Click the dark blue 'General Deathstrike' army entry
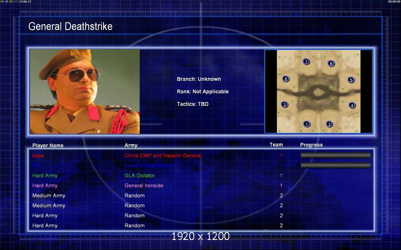401x250 pixels. click(x=148, y=165)
